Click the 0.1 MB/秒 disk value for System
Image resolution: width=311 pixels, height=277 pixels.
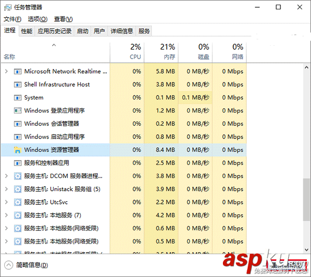point(195,98)
